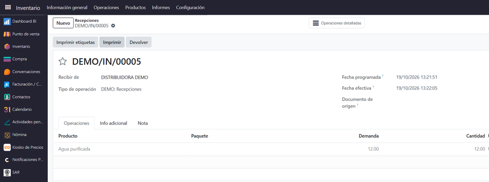Image resolution: width=489 pixels, height=182 pixels.
Task: Open the apps grid menu icon
Action: tap(8, 8)
